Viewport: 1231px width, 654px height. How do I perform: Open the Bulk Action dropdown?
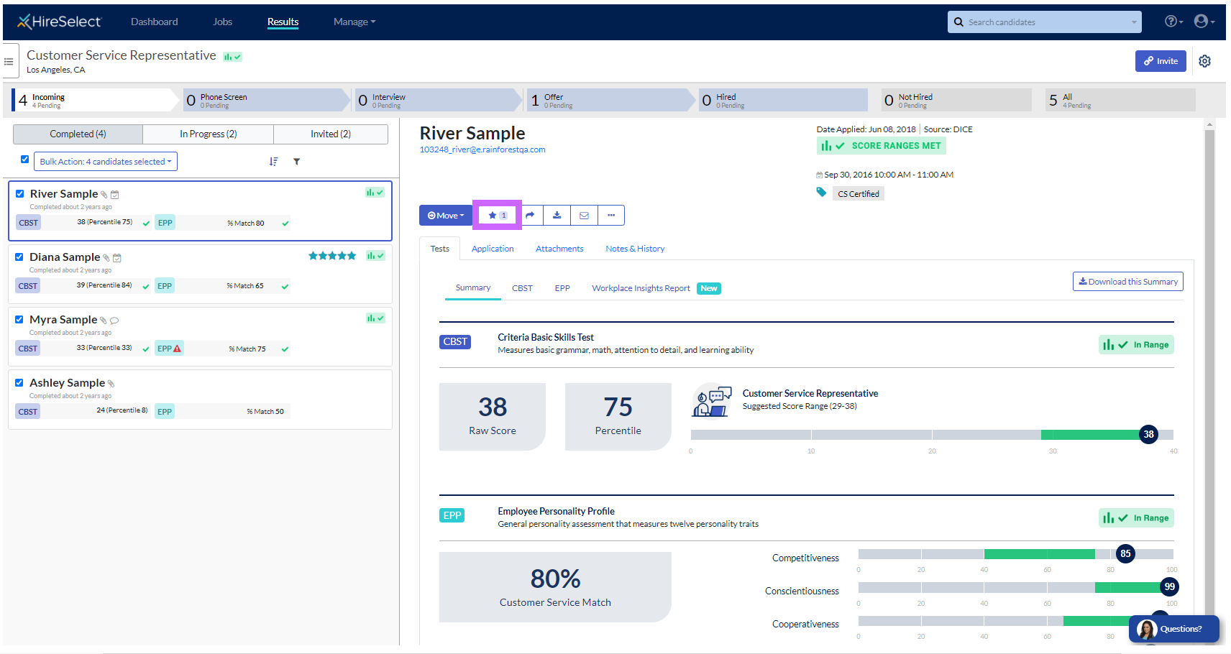[106, 162]
